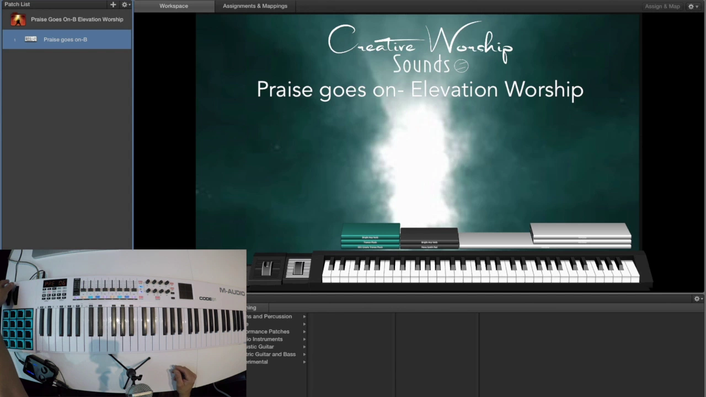
Task: Click the keyboard icon of patch Praise goes on-B
Action: 31,39
